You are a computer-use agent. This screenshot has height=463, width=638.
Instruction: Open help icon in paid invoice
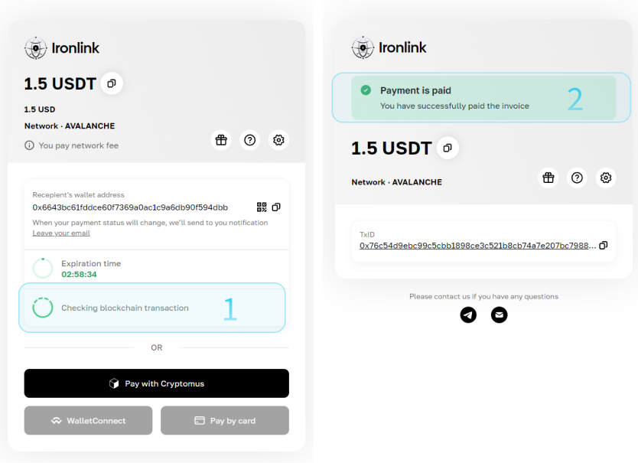pyautogui.click(x=577, y=178)
